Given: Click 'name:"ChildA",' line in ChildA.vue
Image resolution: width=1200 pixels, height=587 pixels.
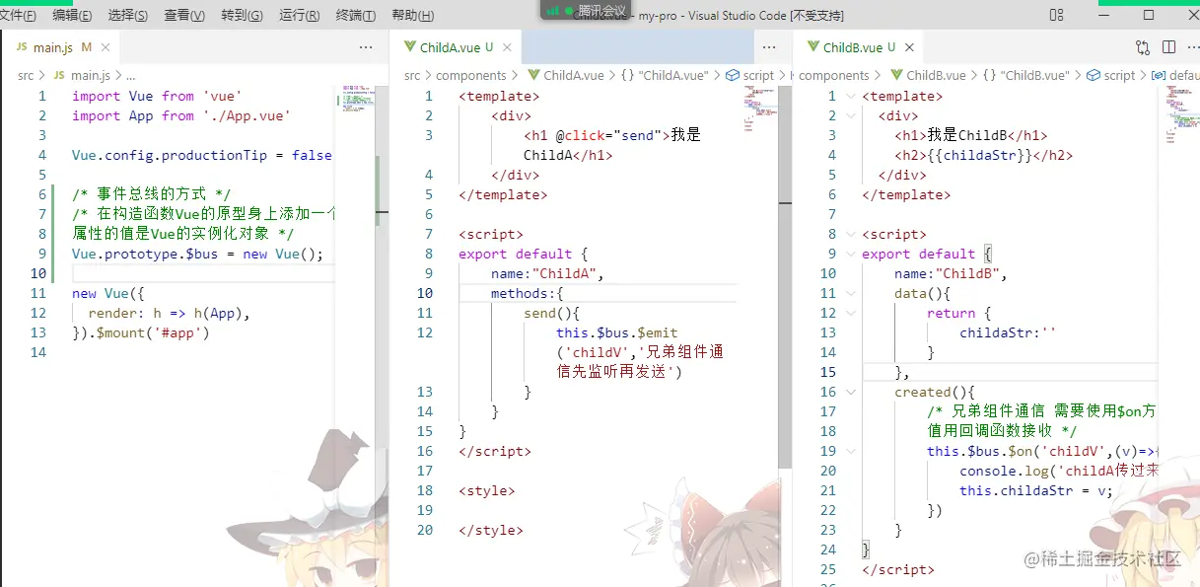Looking at the screenshot, I should tap(547, 273).
